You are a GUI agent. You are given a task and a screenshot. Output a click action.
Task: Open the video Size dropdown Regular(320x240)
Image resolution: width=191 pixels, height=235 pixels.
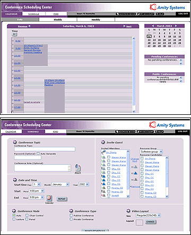(148, 215)
